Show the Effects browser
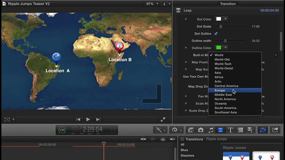Screen dimensions: 285x160 191,130
